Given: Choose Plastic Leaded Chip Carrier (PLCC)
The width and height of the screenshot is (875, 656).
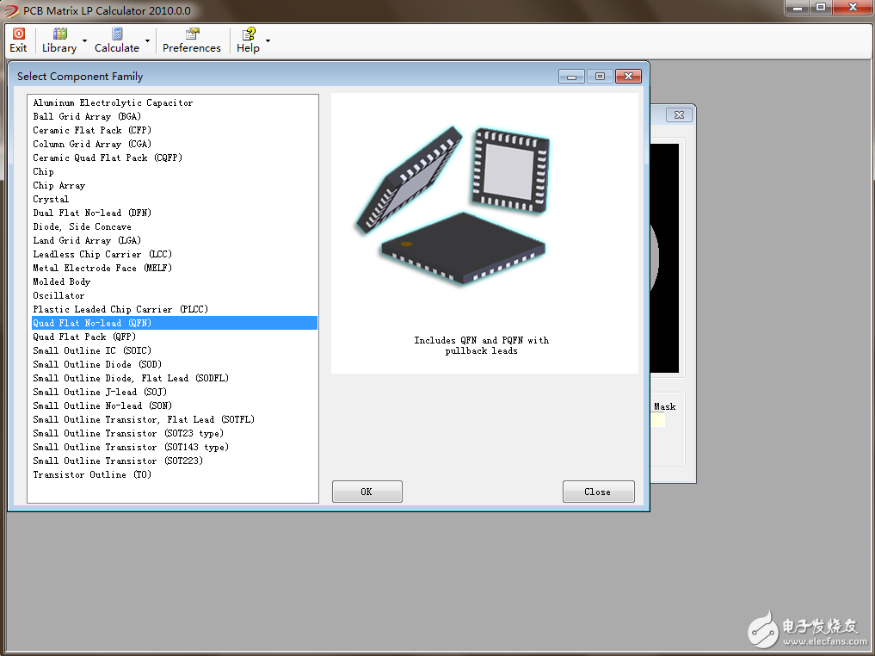Looking at the screenshot, I should point(120,309).
